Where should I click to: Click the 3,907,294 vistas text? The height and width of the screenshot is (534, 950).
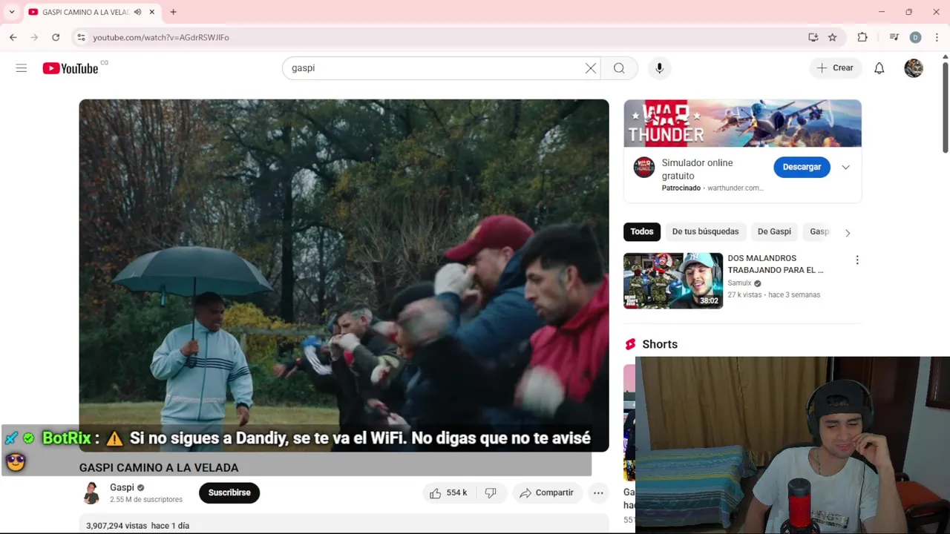[x=117, y=526]
